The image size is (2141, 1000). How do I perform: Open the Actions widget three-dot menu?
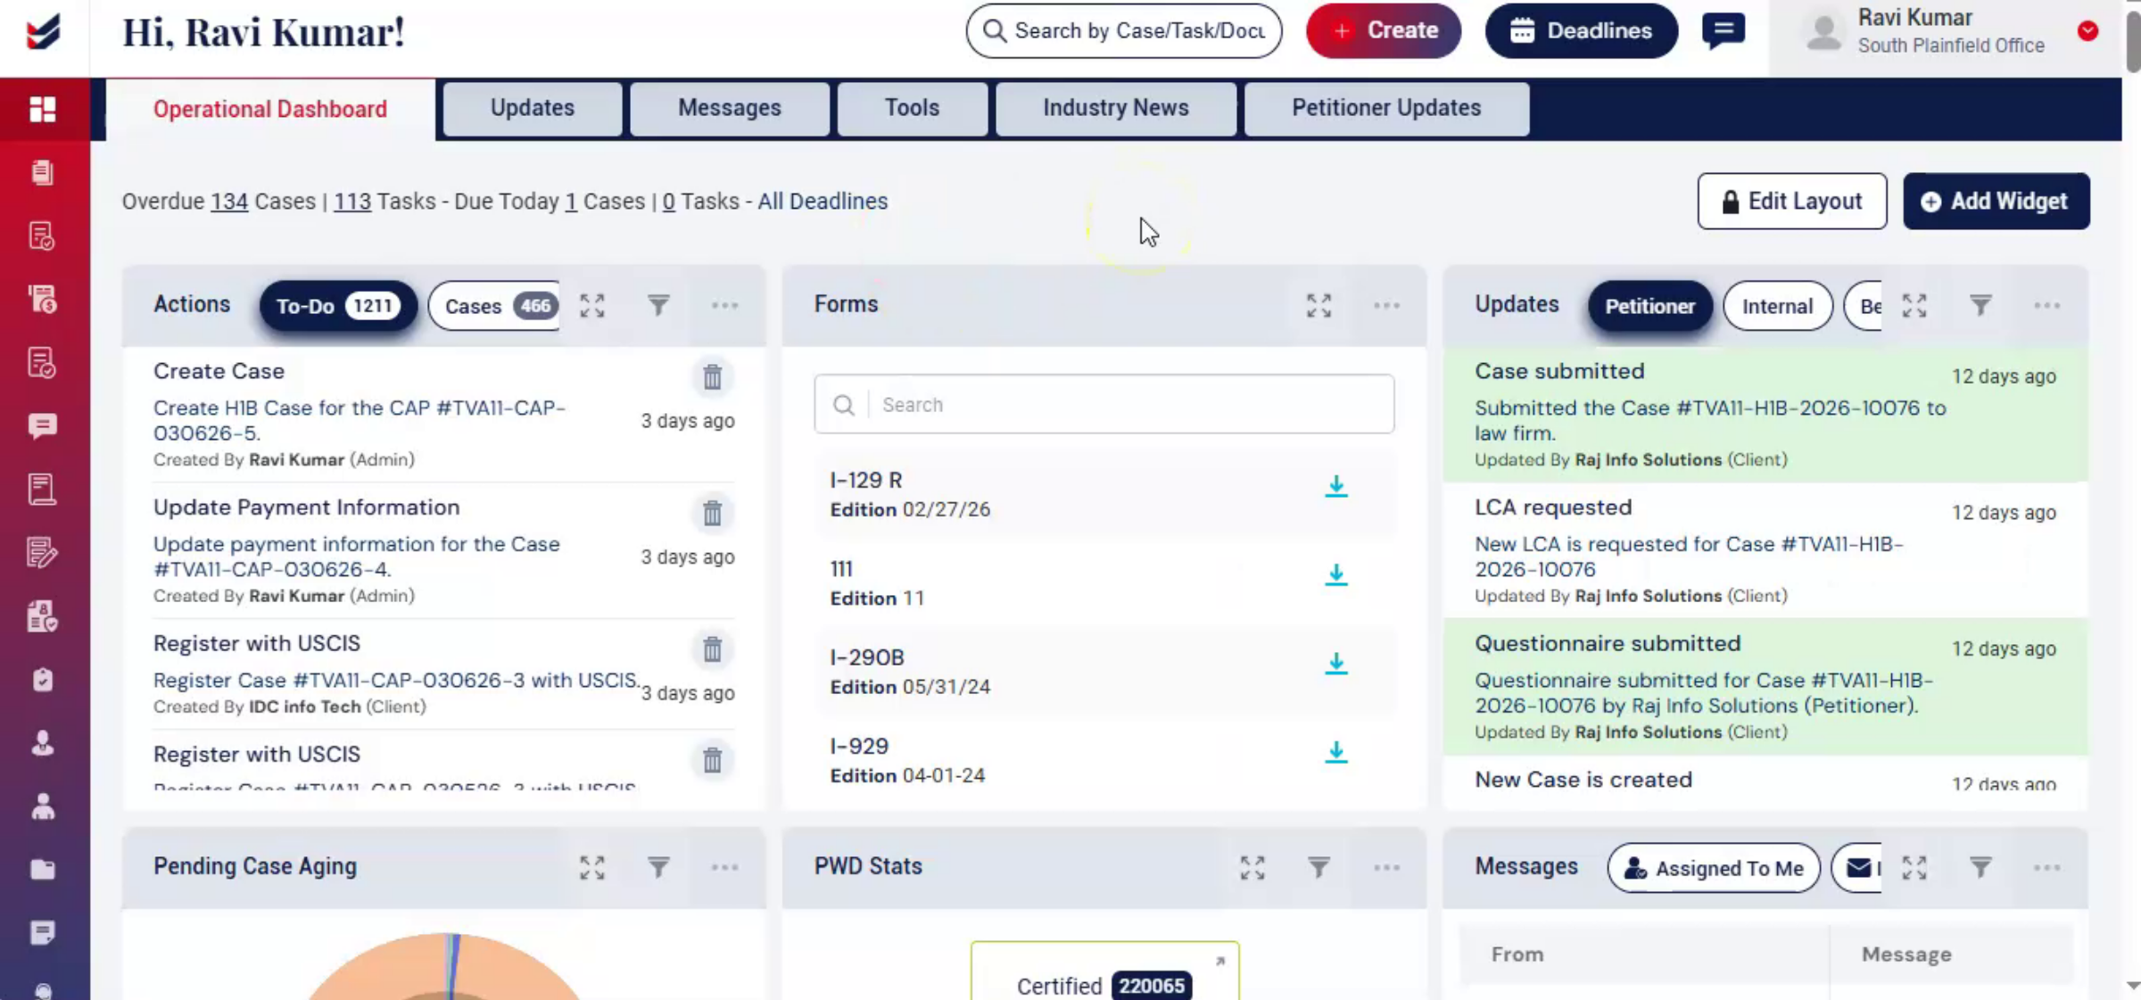pos(724,306)
